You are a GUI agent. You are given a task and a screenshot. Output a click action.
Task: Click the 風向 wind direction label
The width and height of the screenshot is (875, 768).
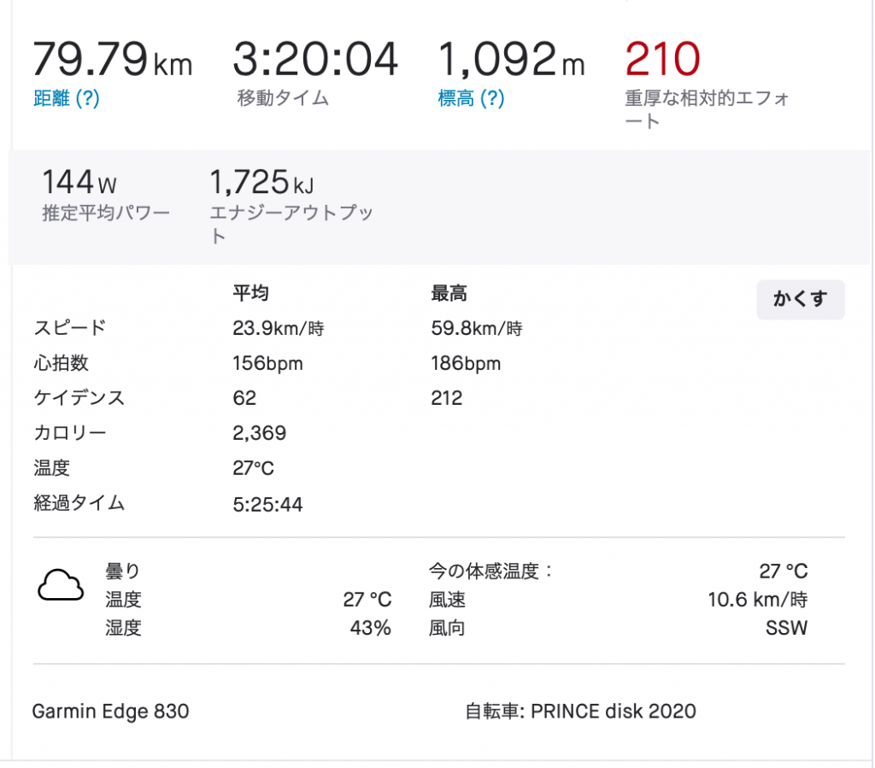tap(447, 628)
